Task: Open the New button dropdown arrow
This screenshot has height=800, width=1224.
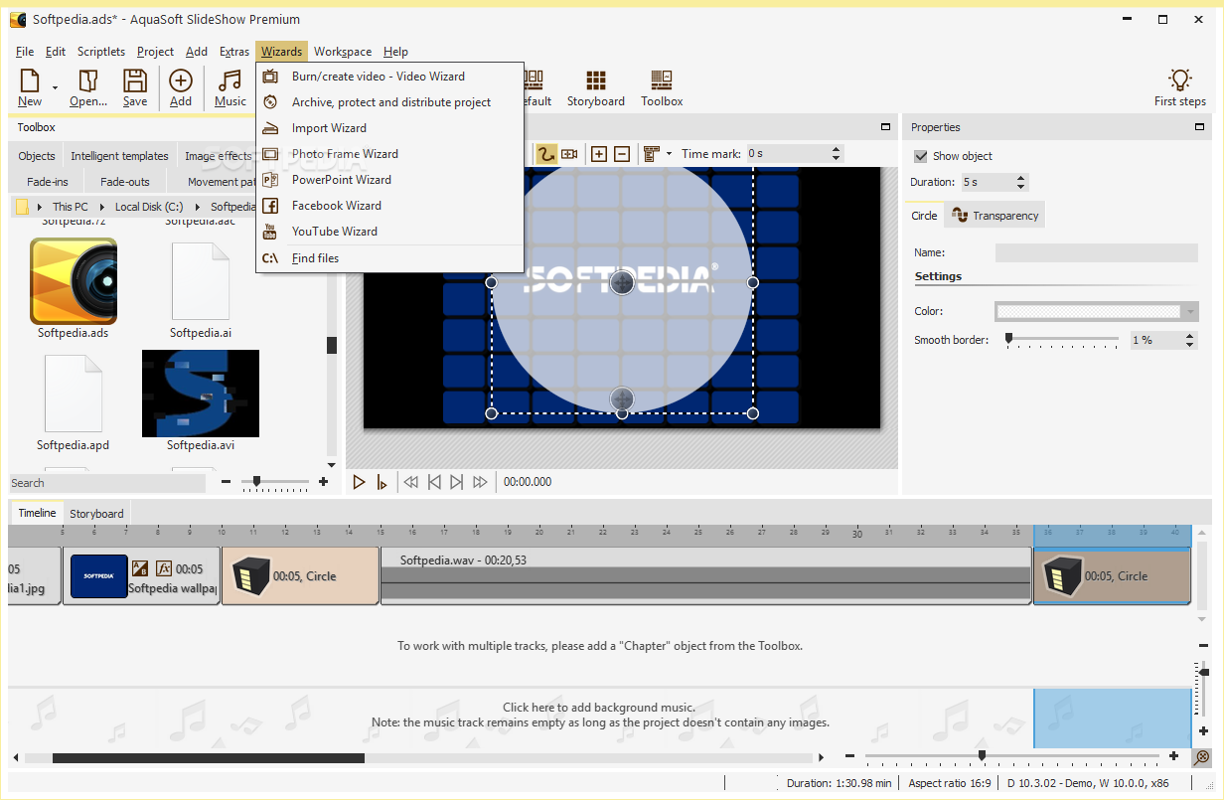Action: (55, 88)
